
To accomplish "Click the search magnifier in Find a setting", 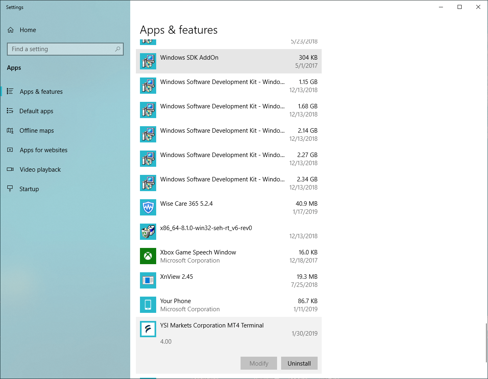I will 118,49.
